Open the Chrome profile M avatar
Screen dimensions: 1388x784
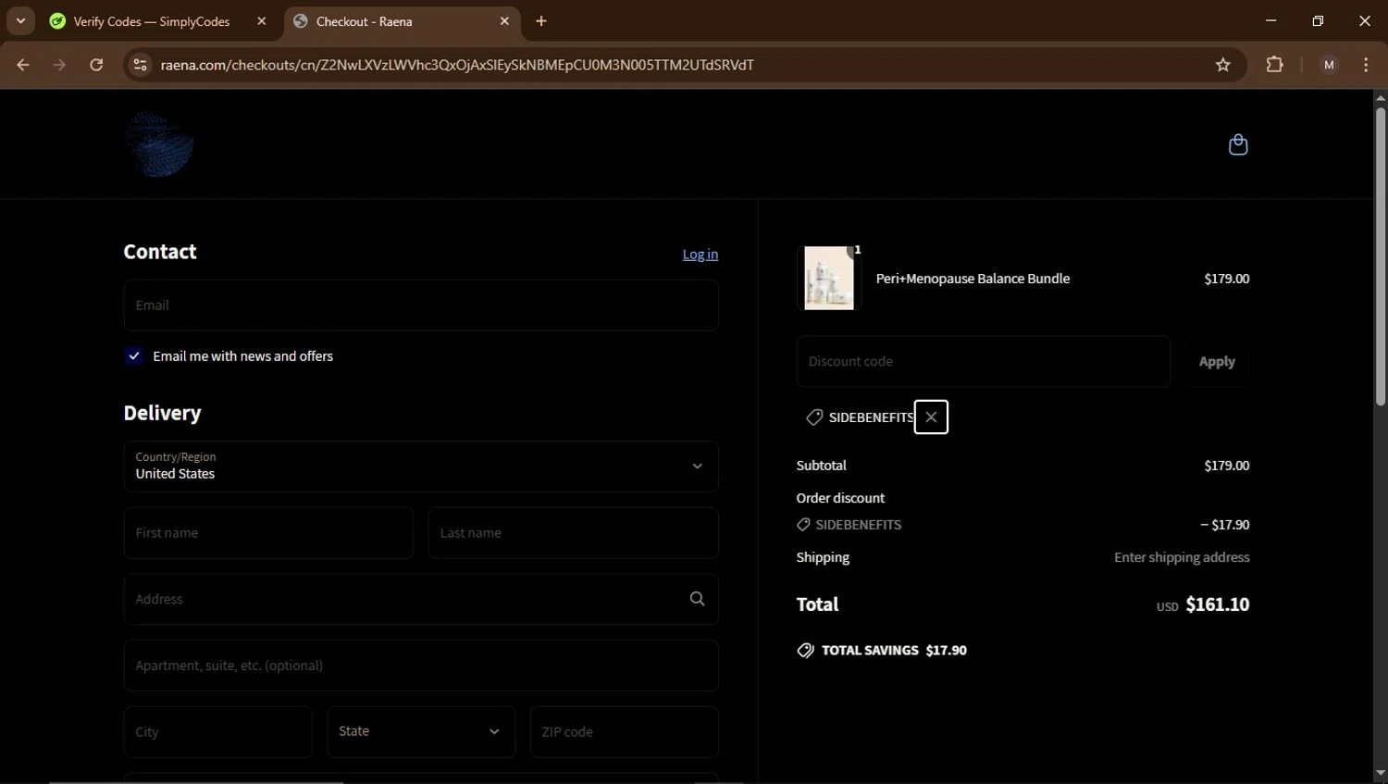[1329, 65]
